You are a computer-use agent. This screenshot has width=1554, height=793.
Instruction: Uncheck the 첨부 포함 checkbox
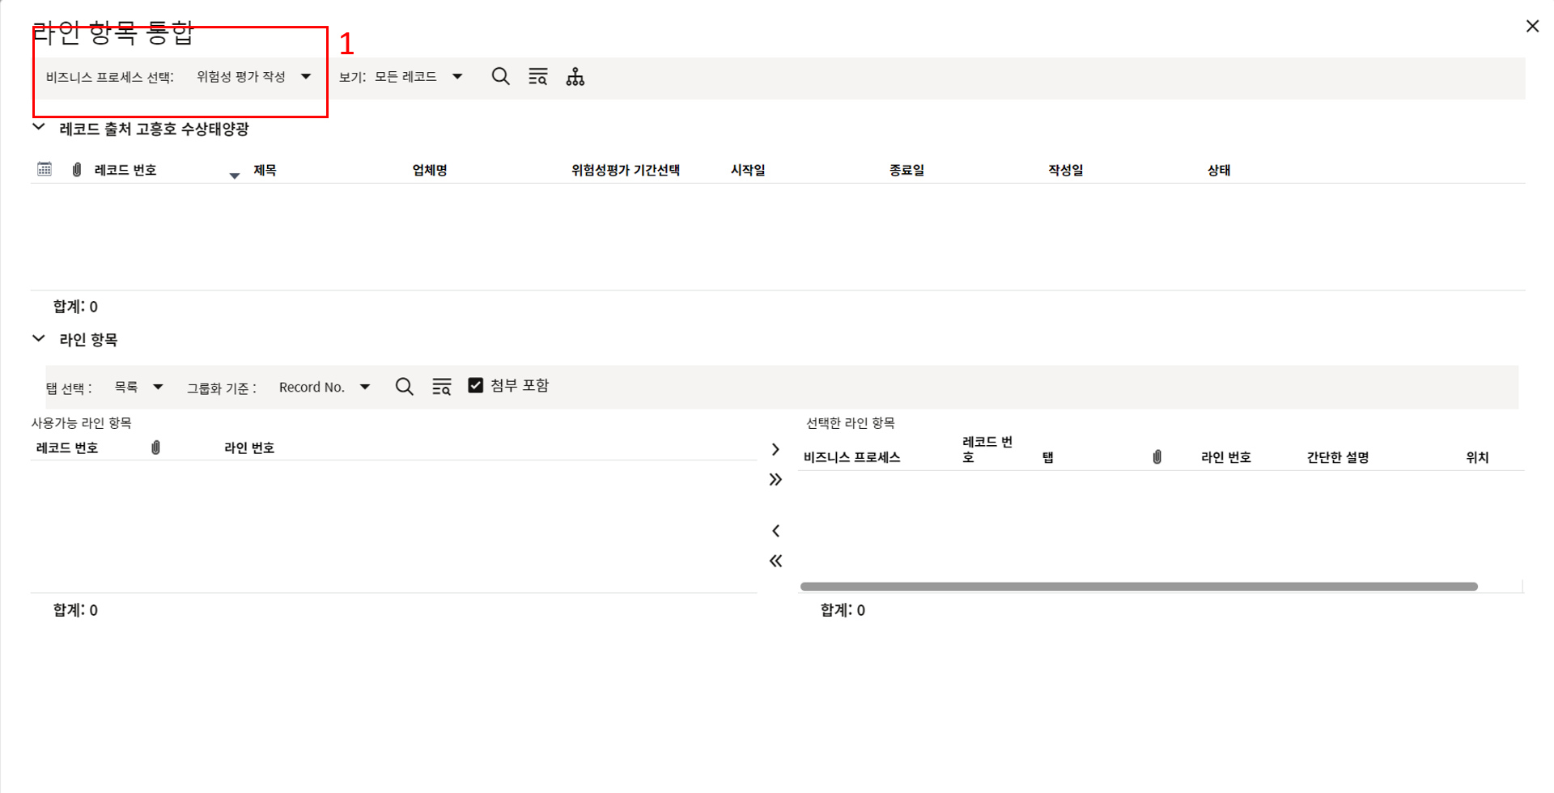(x=476, y=385)
